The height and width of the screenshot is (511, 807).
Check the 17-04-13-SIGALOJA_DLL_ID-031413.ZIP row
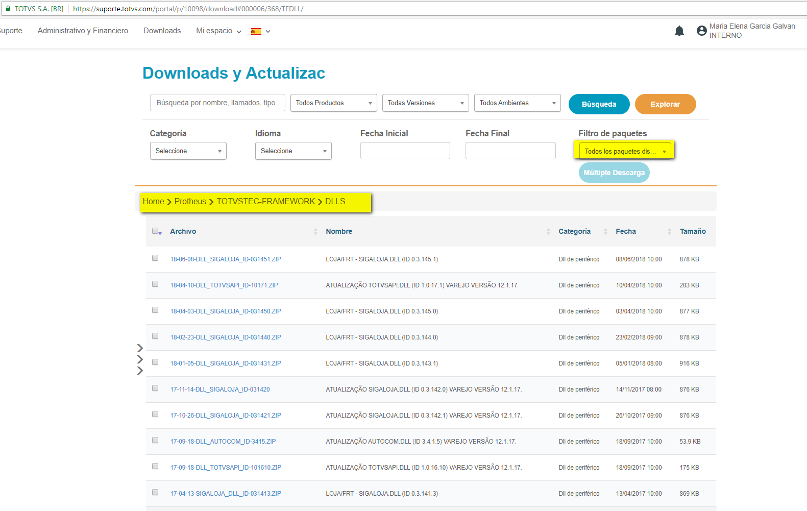pos(155,492)
